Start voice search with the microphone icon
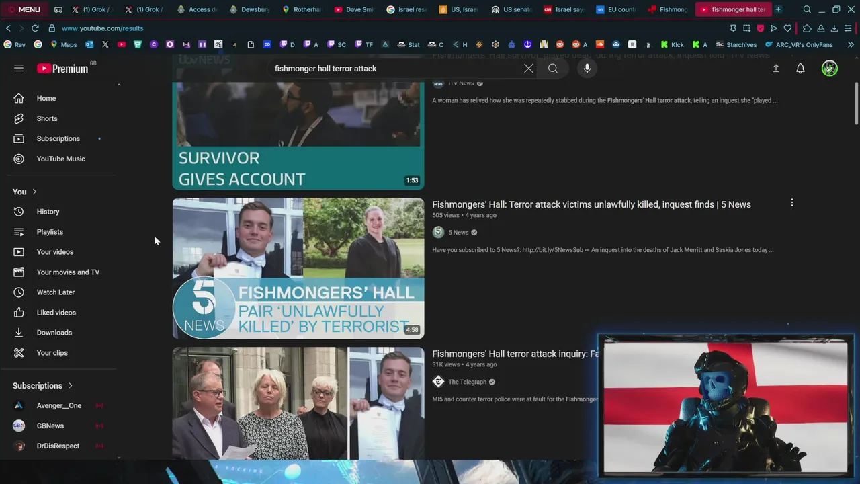This screenshot has height=484, width=860. point(587,68)
